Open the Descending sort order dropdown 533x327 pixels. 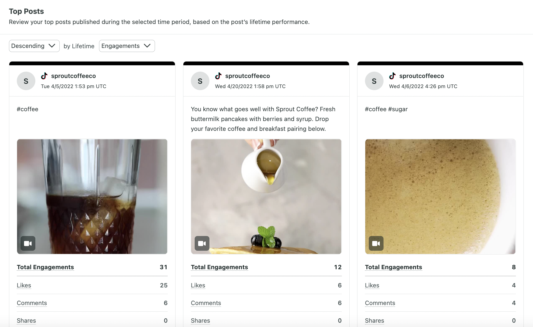tap(34, 46)
